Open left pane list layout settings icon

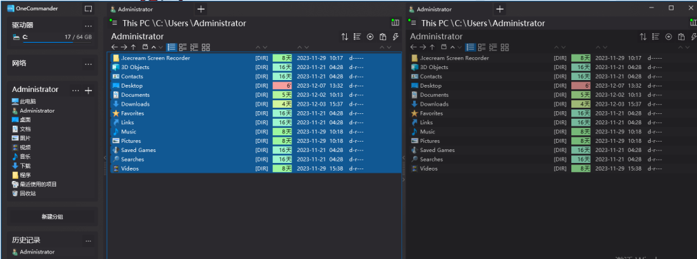[x=357, y=37]
